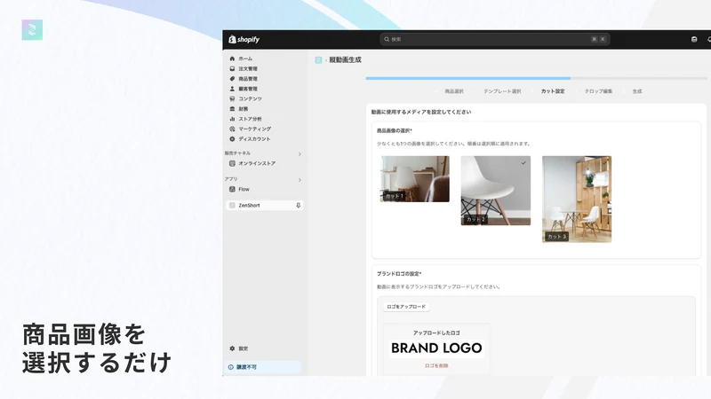Screen dimensions: 711x399
Task: Click the info icon beside 譲渡不可
Action: coord(231,367)
